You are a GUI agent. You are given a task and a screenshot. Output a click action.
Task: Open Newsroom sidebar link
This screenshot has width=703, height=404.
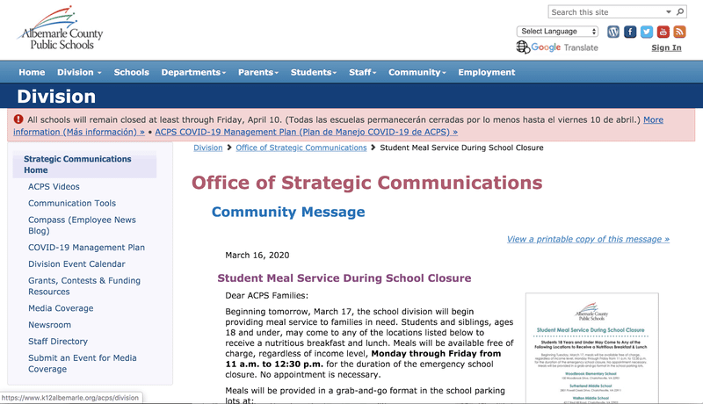(x=50, y=325)
